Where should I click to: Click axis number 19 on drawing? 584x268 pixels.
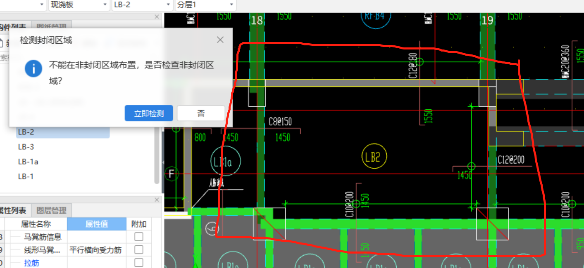488,20
